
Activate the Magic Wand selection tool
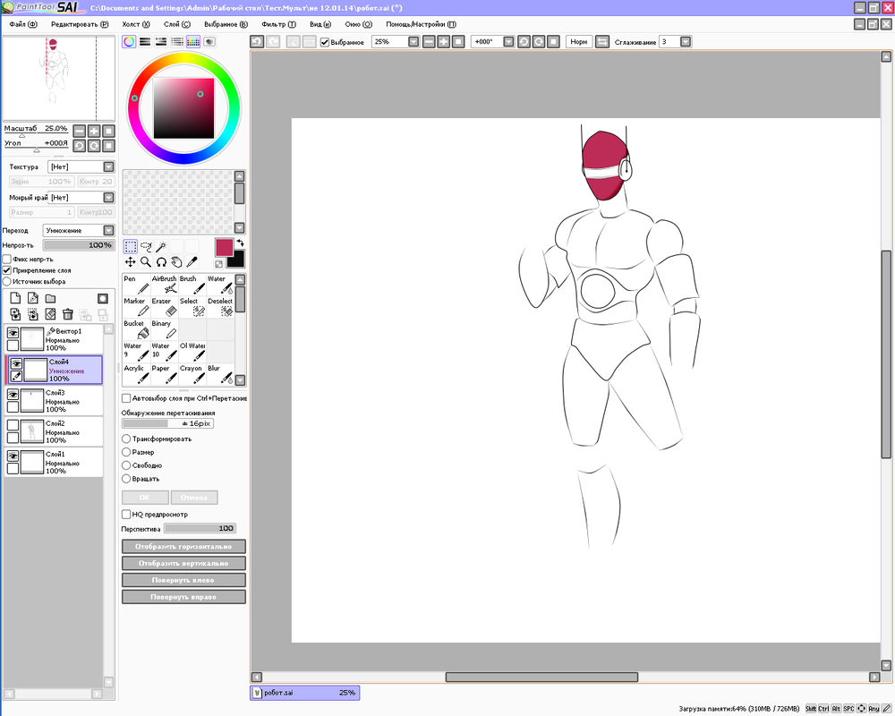point(161,246)
